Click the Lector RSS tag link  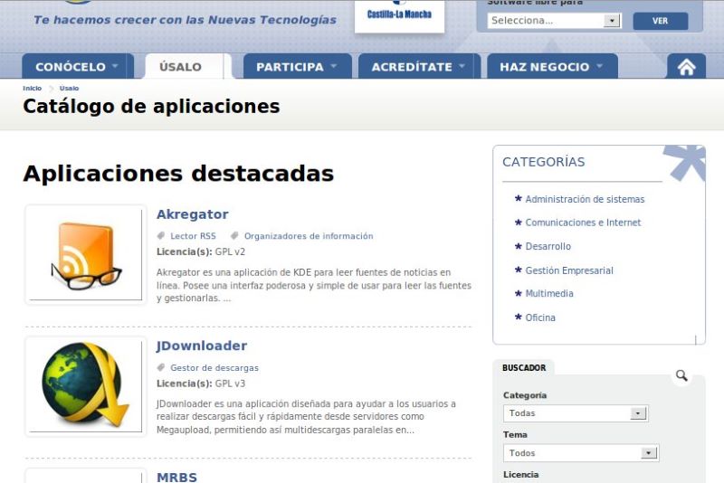click(193, 236)
